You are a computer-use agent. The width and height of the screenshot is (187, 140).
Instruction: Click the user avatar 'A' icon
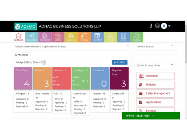(x=164, y=26)
